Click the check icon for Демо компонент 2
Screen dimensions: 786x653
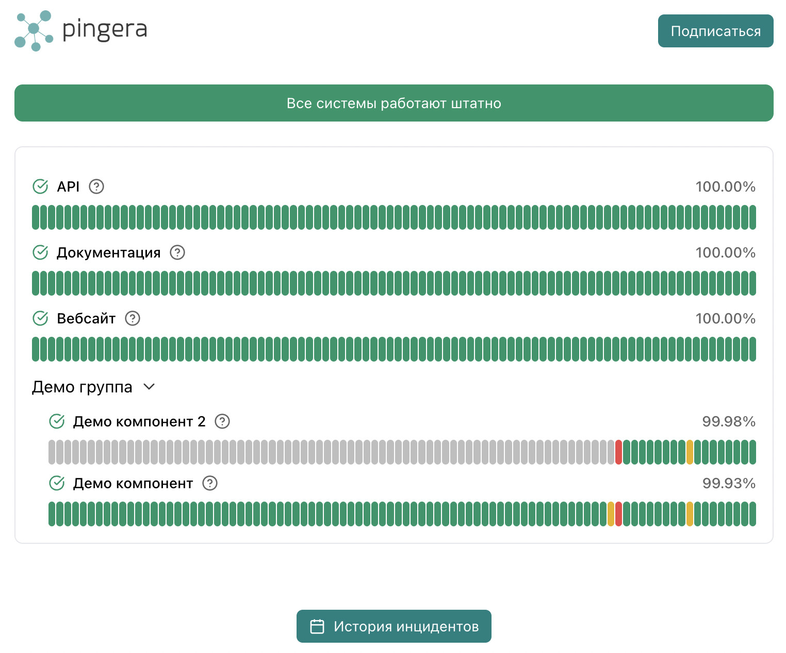57,421
